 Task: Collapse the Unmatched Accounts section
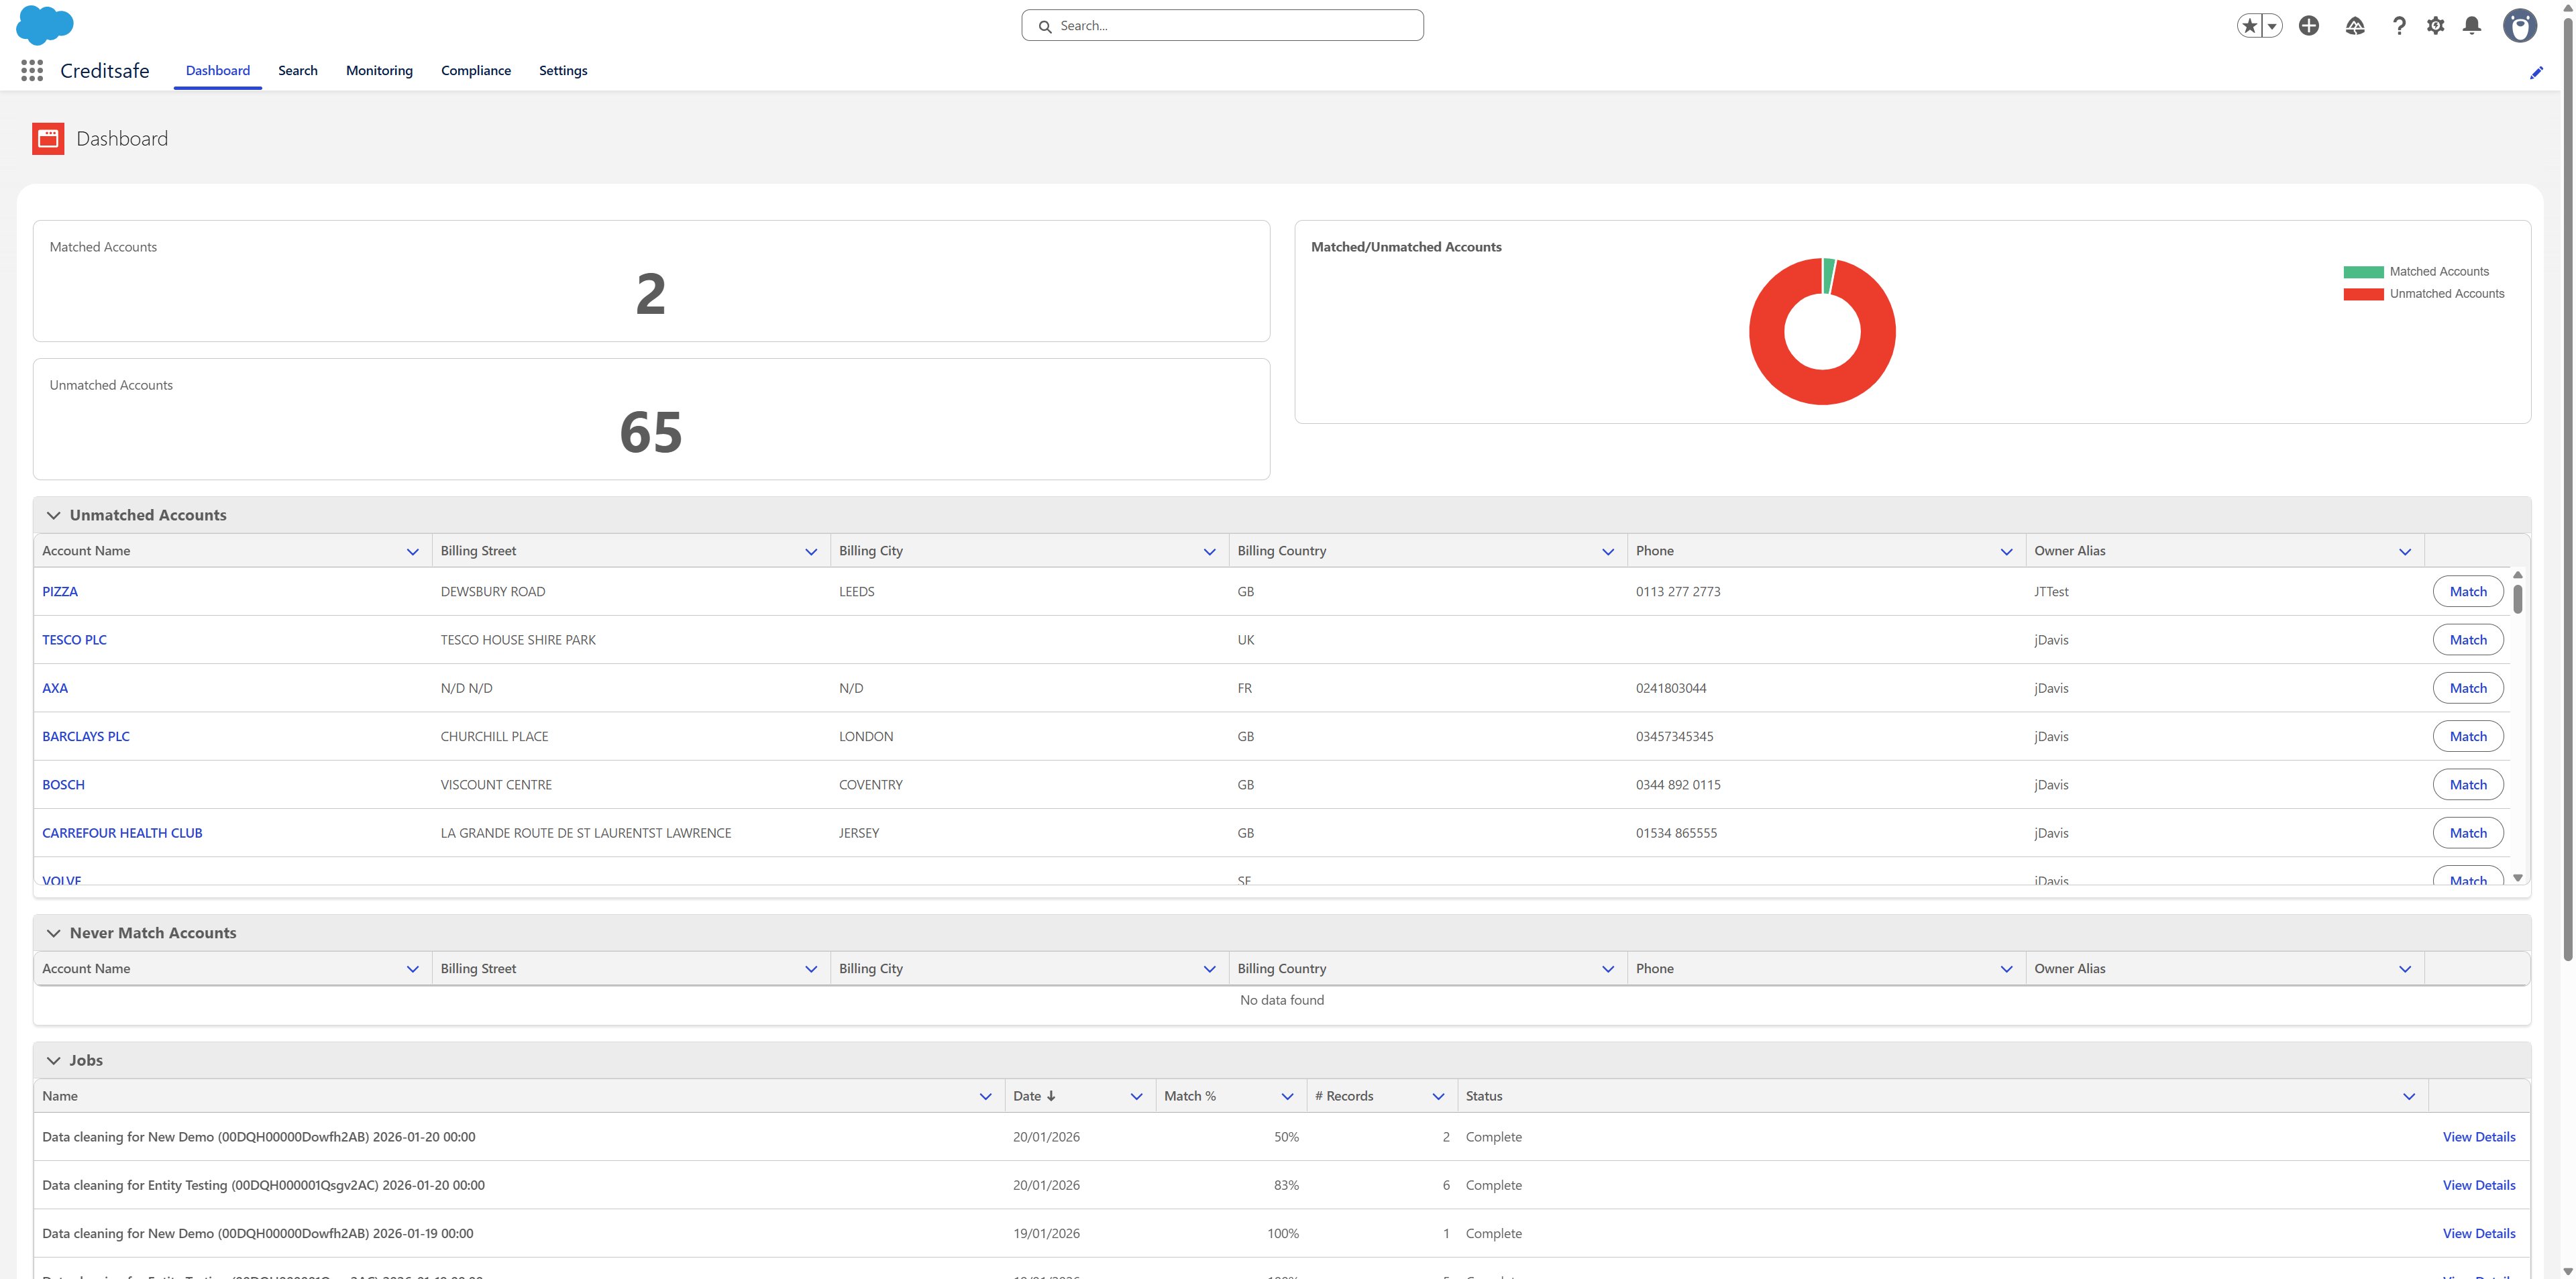click(x=54, y=514)
